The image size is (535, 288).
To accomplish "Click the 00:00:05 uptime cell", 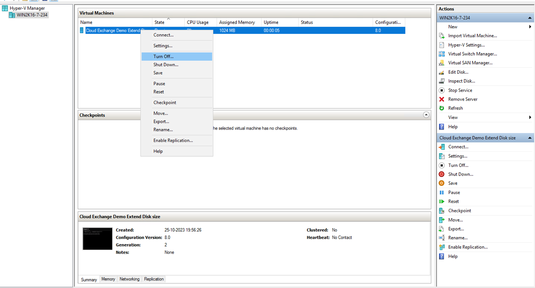I will 271,31.
